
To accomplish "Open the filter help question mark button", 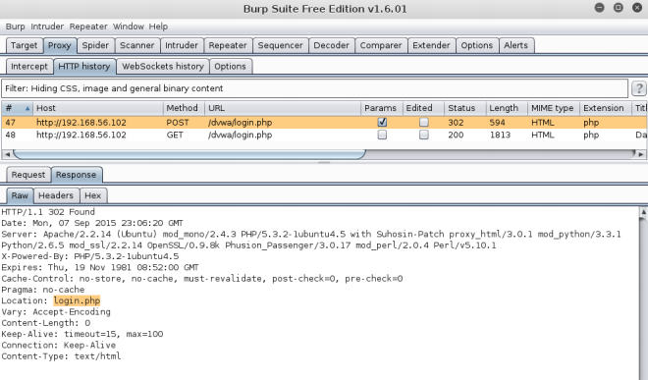I will tap(638, 88).
